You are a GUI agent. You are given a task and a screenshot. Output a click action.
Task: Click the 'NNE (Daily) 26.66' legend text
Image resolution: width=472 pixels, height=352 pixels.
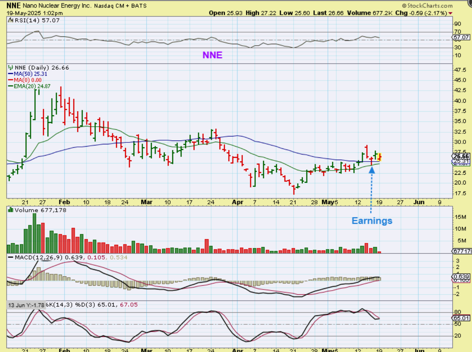41,67
